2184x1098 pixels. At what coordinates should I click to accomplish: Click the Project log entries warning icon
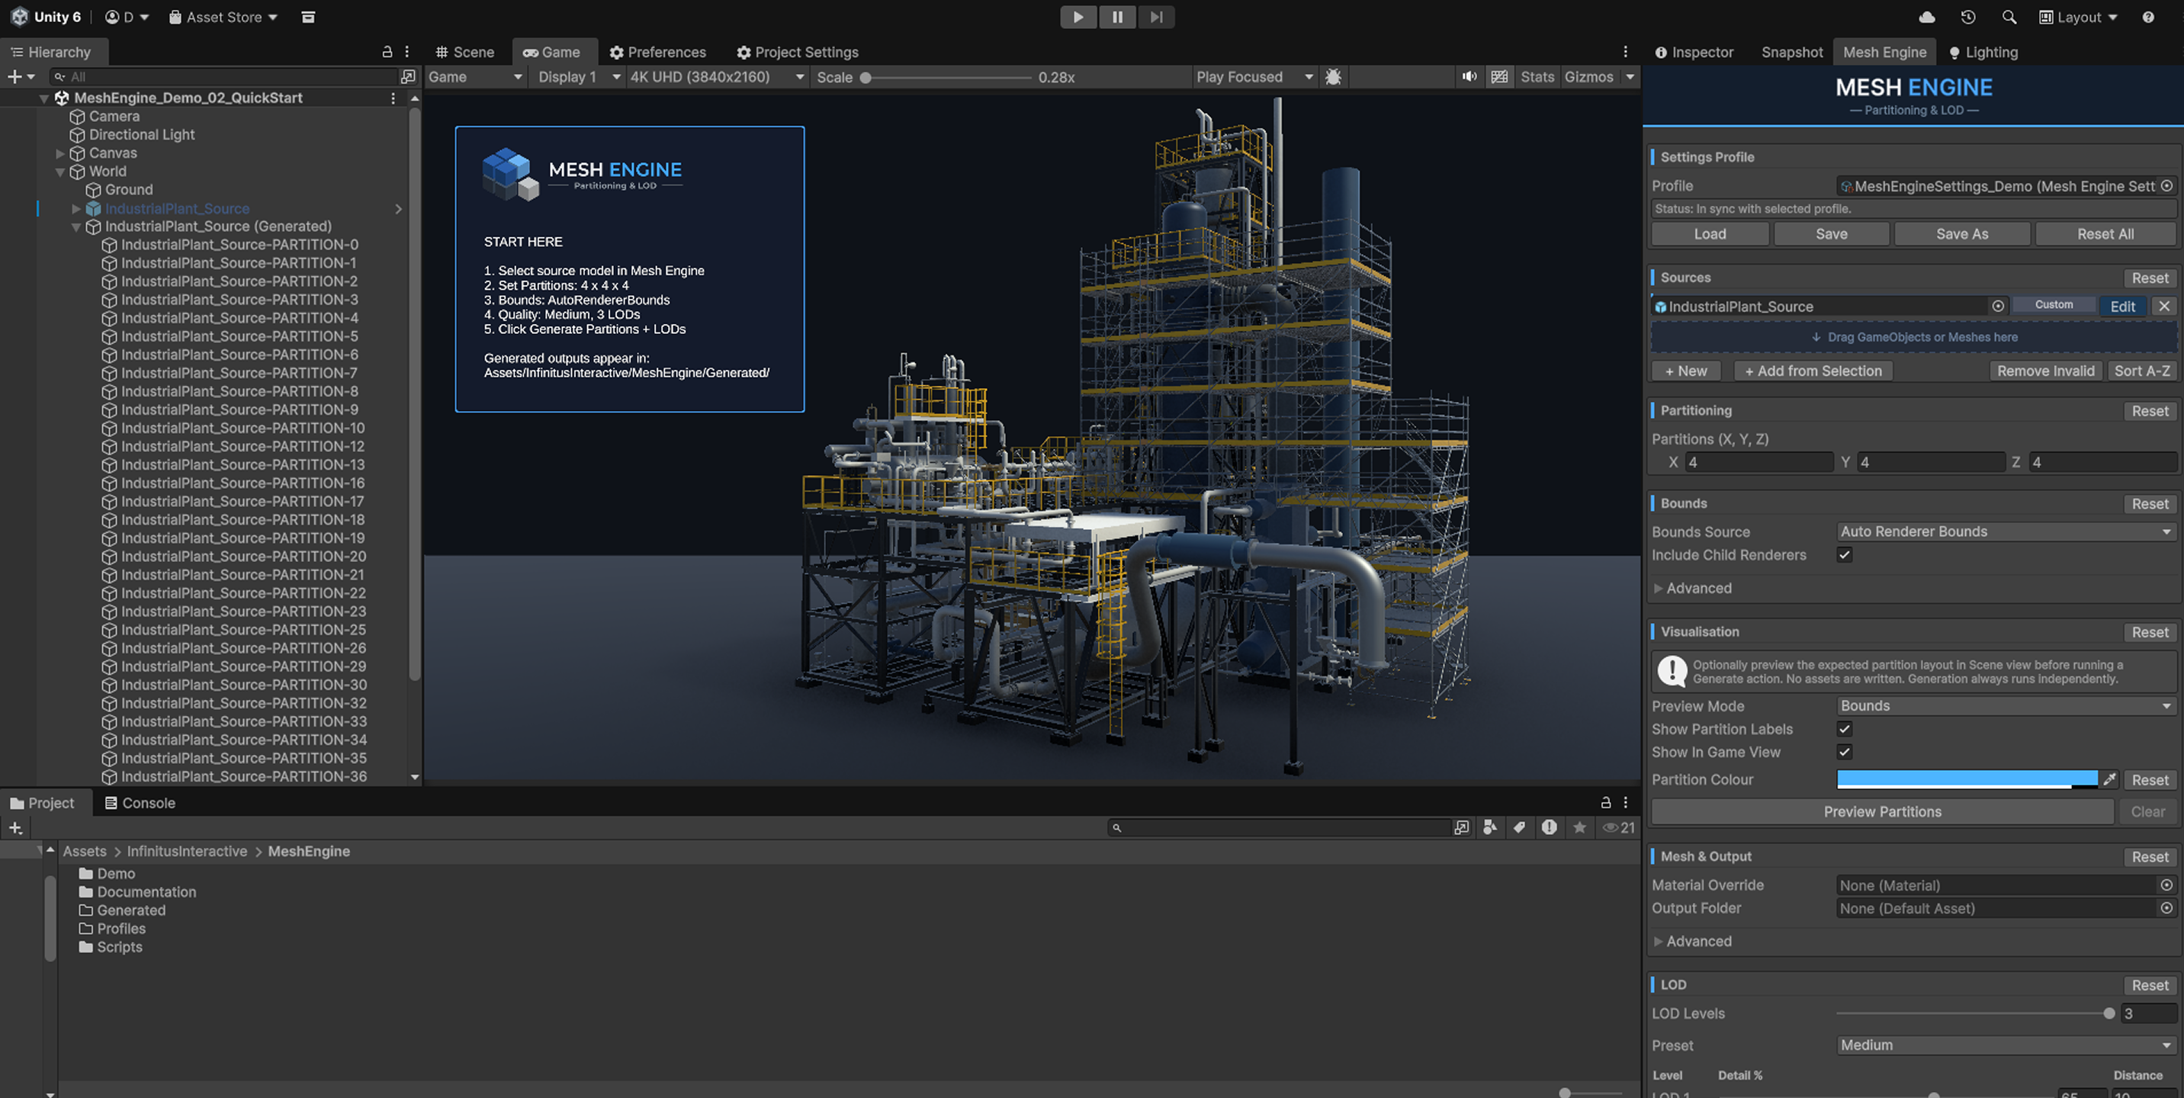coord(1549,827)
